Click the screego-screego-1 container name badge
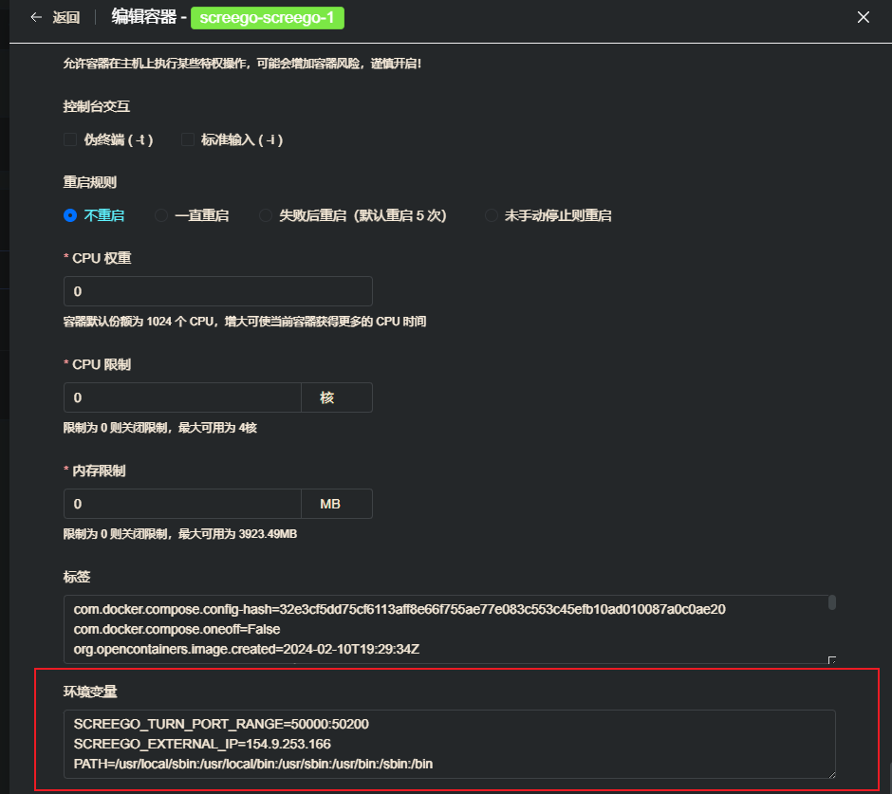Screen dimensions: 892x794 click(267, 17)
